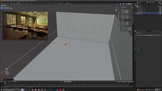Open Keying menu in timeline
Screen dimensions: 162x91
[9, 82]
